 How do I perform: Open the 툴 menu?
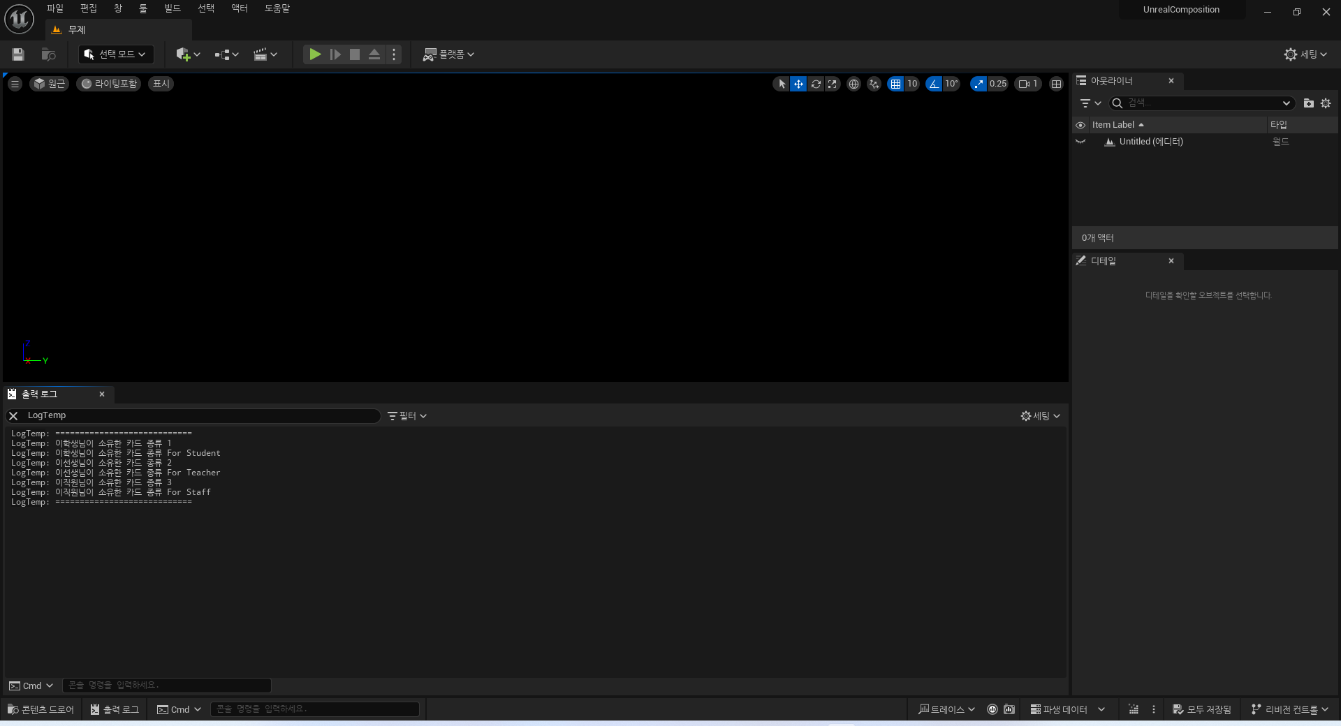tap(143, 8)
